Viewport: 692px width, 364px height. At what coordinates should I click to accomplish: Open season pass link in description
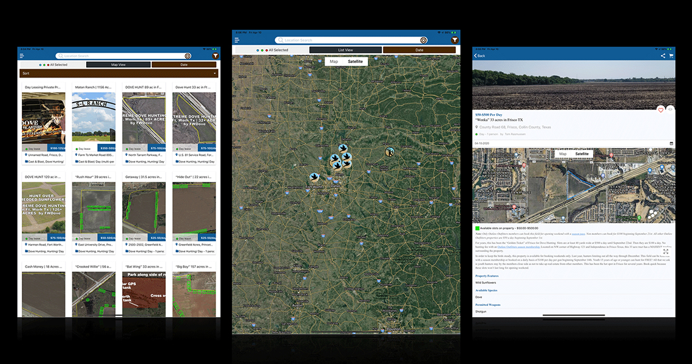click(578, 234)
